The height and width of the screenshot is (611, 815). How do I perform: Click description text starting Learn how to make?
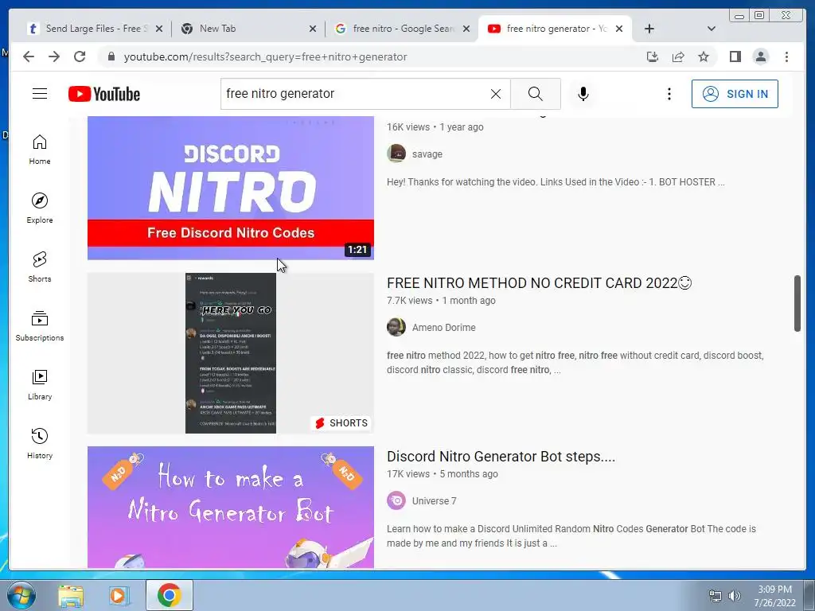pos(571,535)
